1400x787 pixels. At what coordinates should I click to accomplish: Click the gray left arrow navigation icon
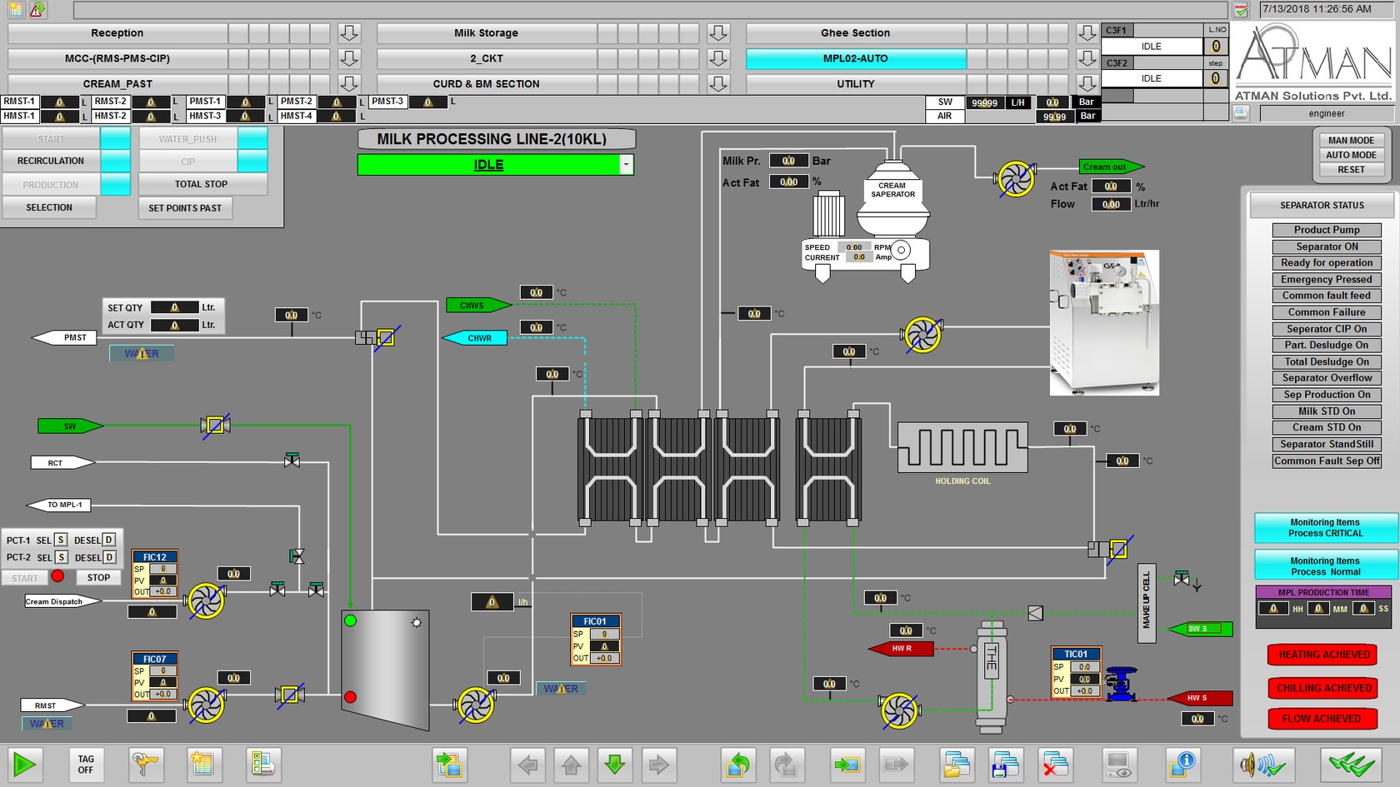527,764
